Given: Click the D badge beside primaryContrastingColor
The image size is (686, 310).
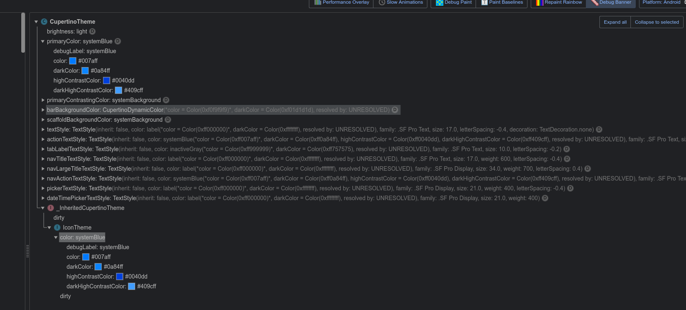Looking at the screenshot, I should pyautogui.click(x=166, y=100).
